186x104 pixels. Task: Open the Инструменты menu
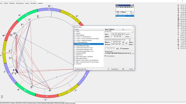(20, 3)
